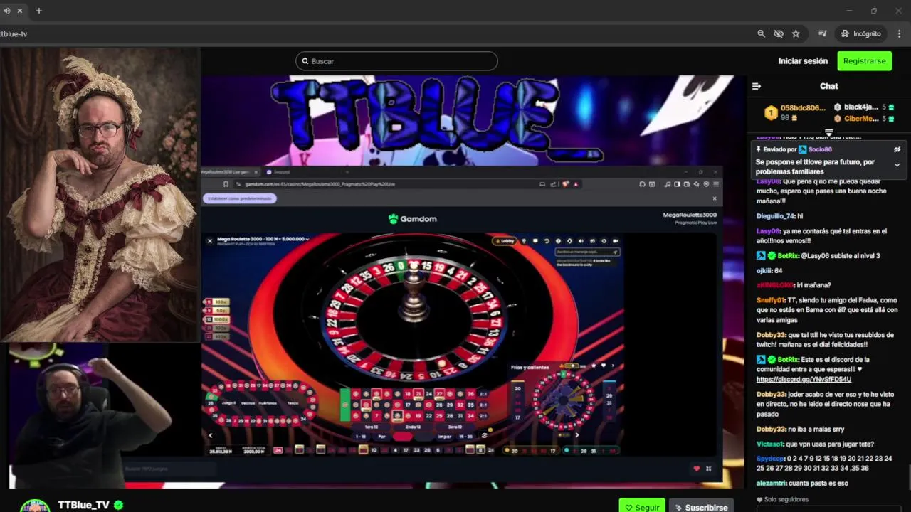Image resolution: width=911 pixels, height=512 pixels.
Task: Click the green zero on the streamed betting table
Action: pyautogui.click(x=345, y=405)
